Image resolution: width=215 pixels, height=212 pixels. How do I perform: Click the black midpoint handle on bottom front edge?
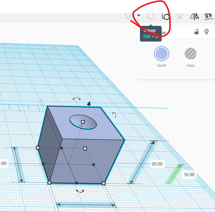click(x=77, y=183)
